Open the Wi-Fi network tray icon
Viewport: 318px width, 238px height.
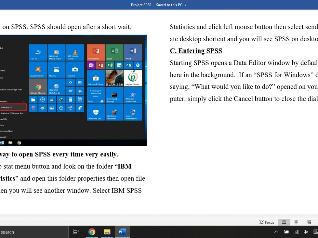click(296, 232)
